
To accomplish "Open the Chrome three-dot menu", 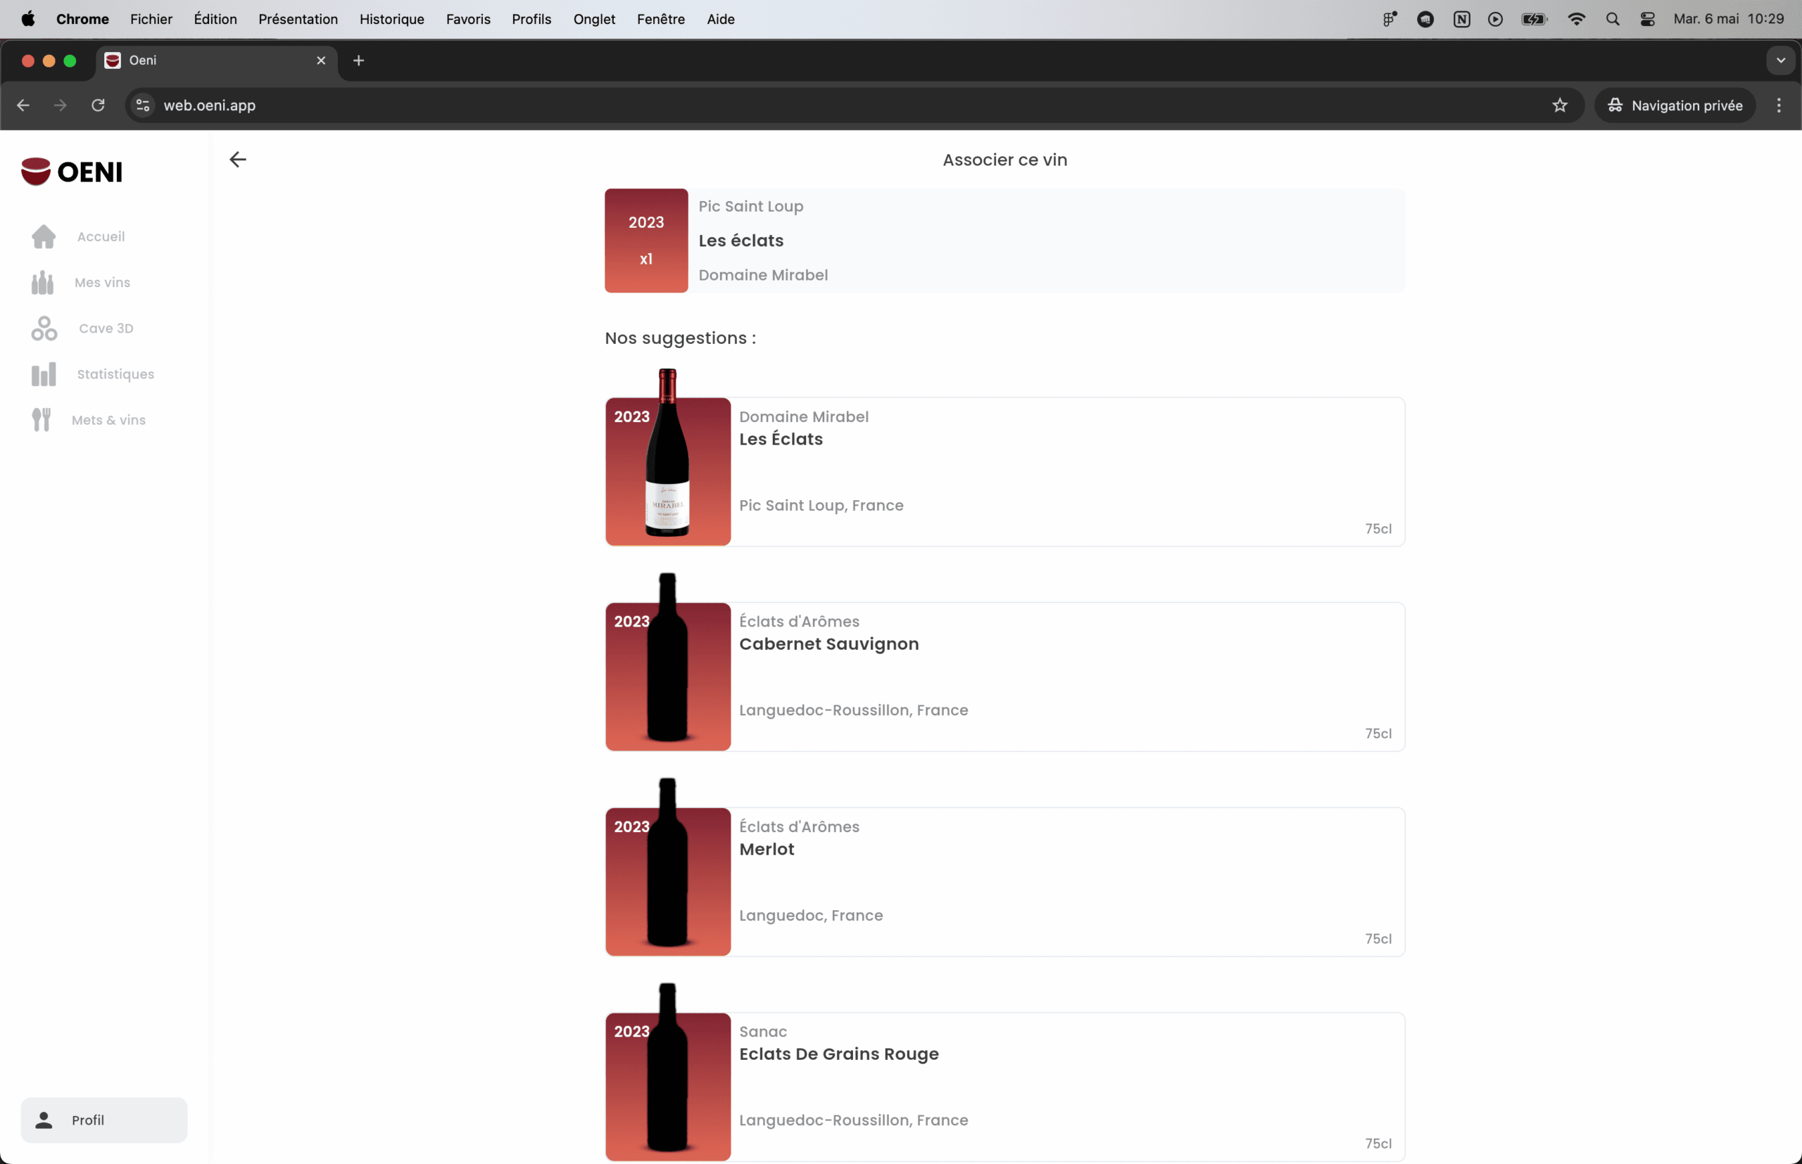I will pyautogui.click(x=1779, y=105).
